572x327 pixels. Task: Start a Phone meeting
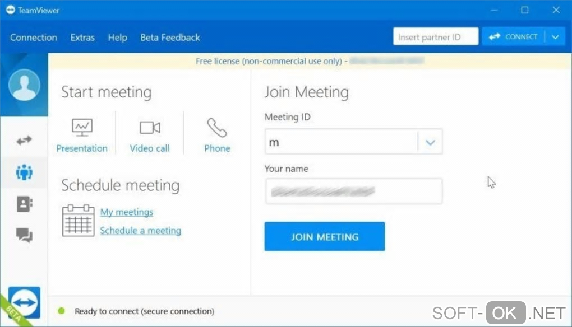(217, 136)
